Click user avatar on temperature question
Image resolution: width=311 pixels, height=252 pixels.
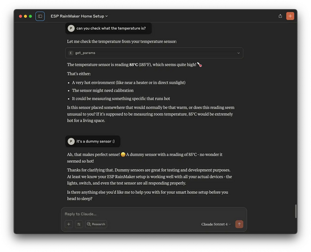(71, 28)
